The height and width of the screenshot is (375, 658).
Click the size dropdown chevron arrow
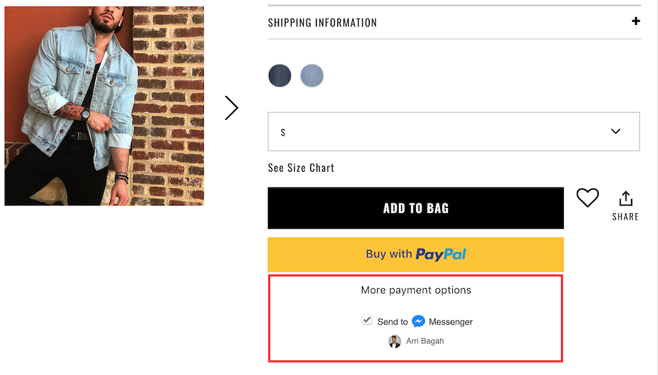[616, 132]
